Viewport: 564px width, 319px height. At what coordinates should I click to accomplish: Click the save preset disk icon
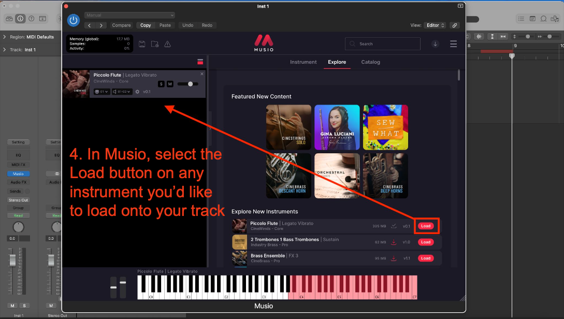[x=142, y=44]
